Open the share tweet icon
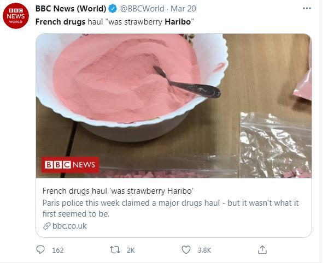 262,250
